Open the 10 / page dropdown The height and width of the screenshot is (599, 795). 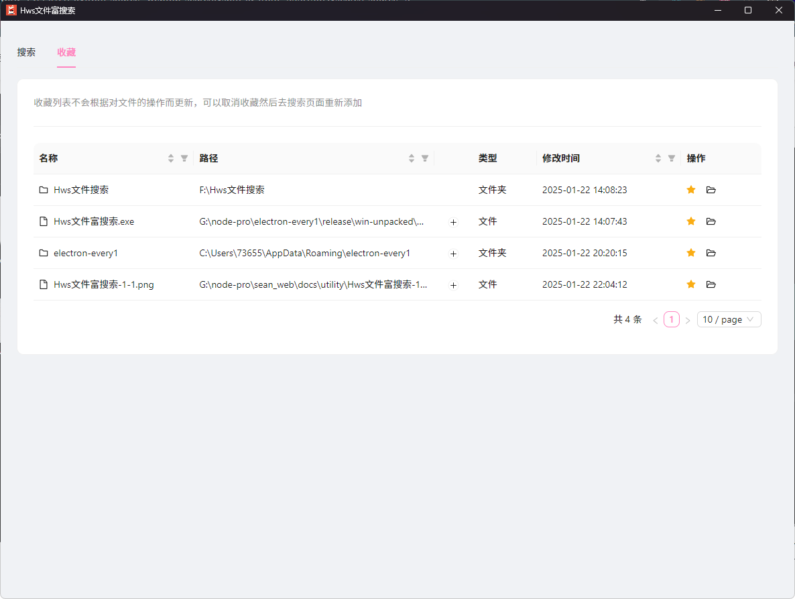(729, 319)
